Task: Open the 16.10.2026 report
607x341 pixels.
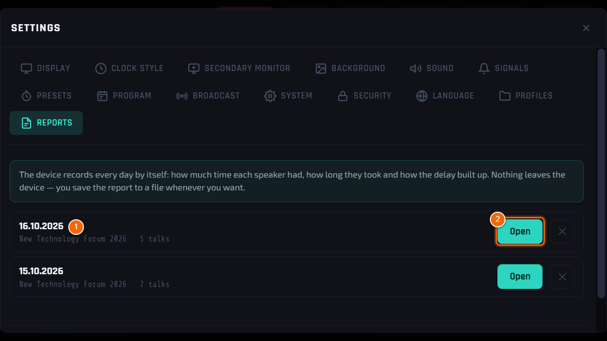Action: pos(520,232)
